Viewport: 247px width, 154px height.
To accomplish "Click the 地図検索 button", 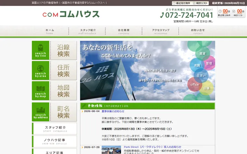I will click(x=54, y=91).
